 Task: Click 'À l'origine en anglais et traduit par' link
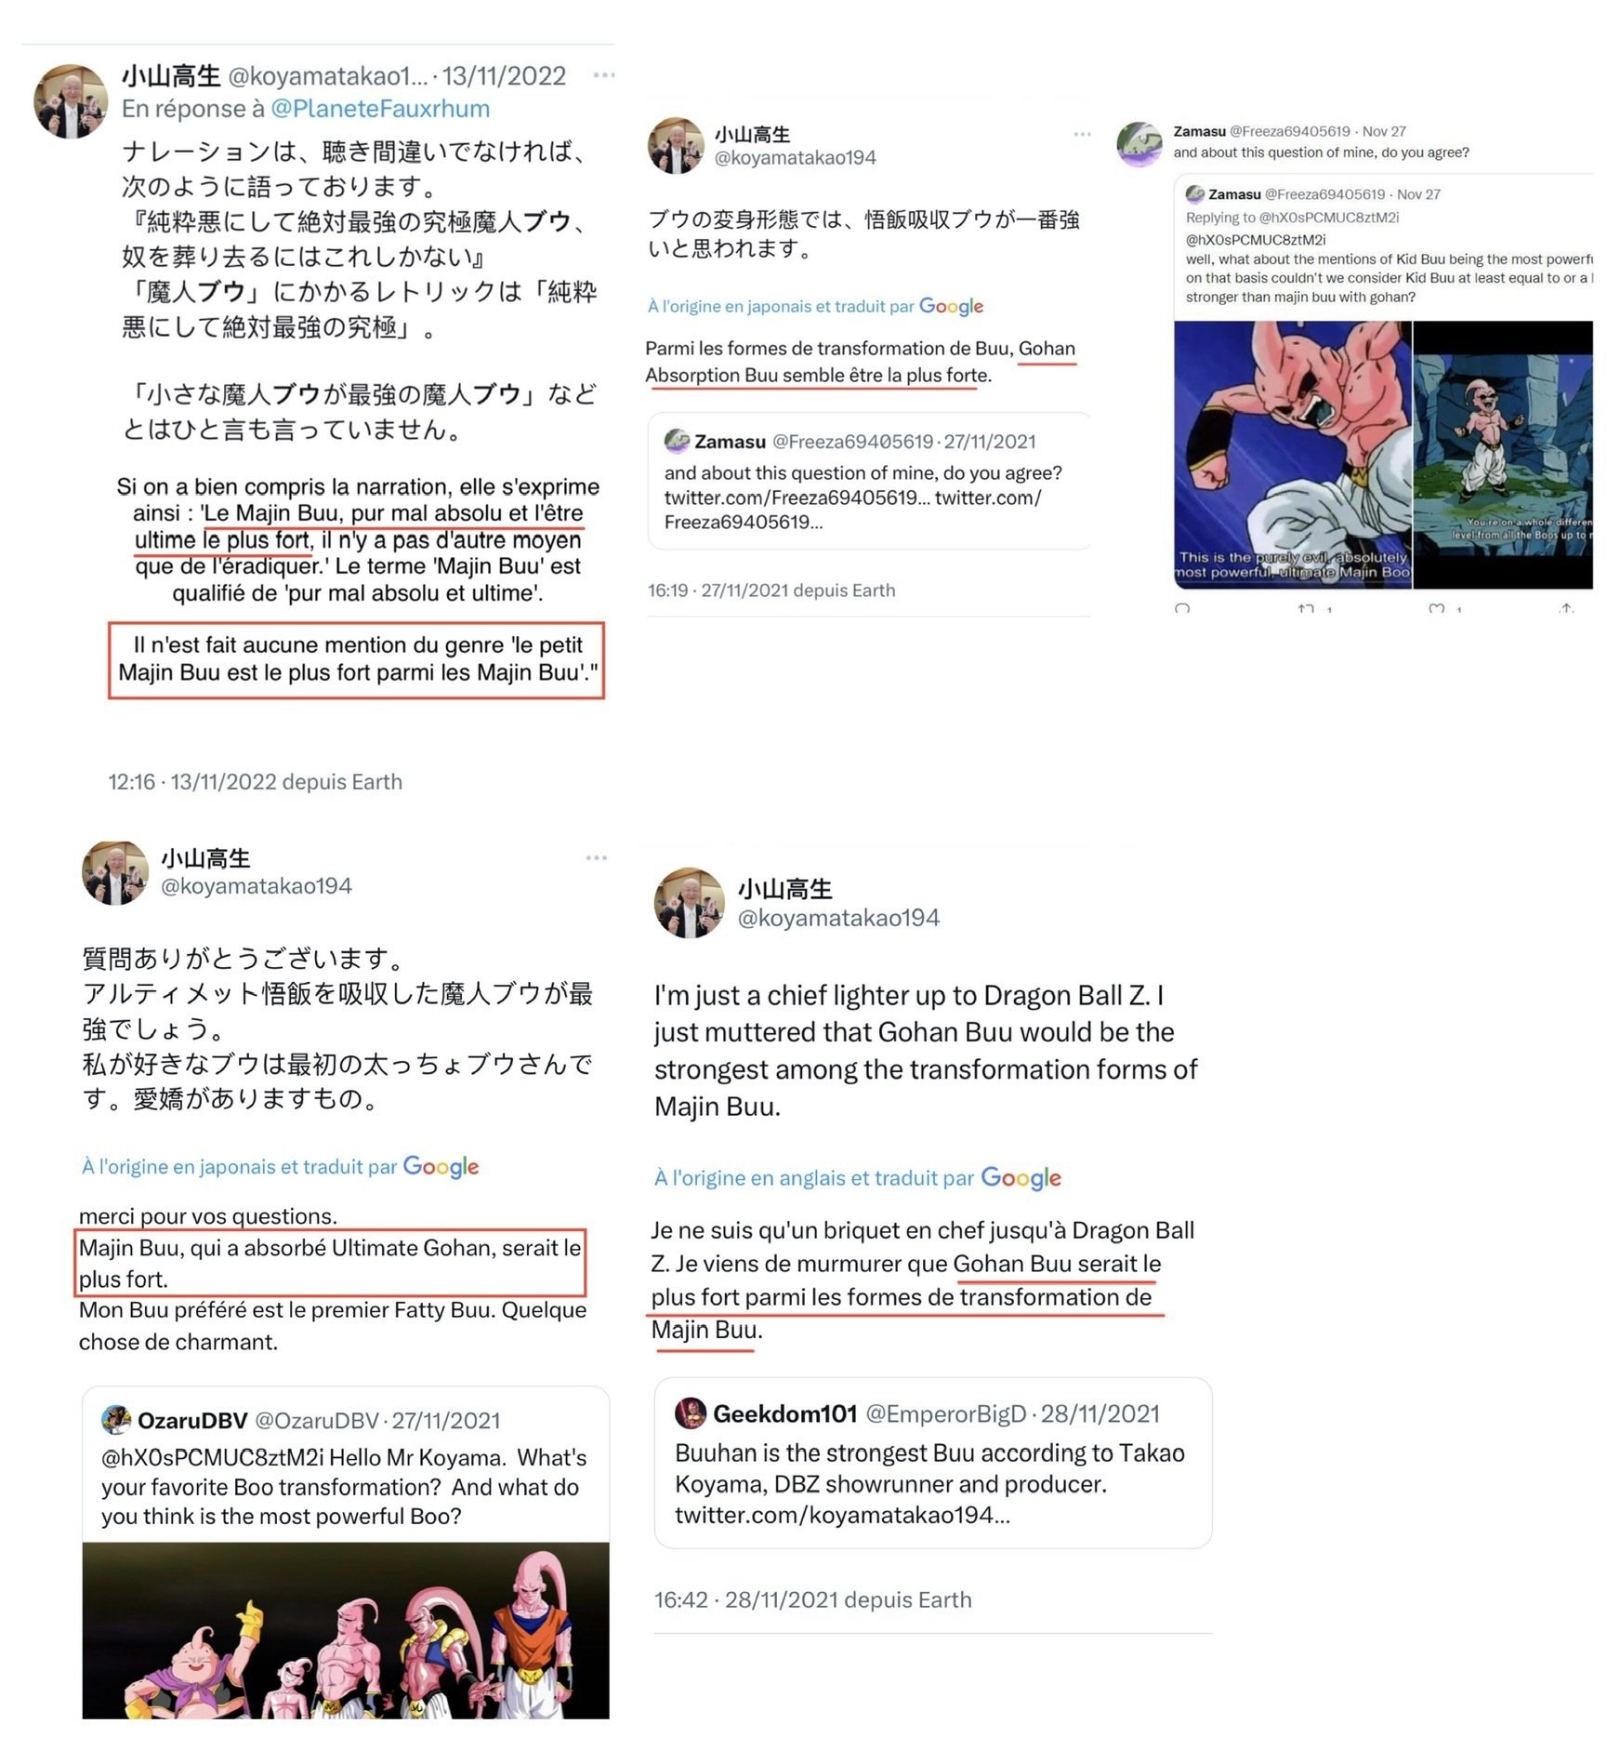coord(813,1178)
